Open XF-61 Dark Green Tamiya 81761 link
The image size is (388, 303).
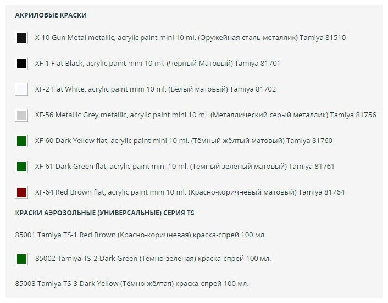(185, 167)
